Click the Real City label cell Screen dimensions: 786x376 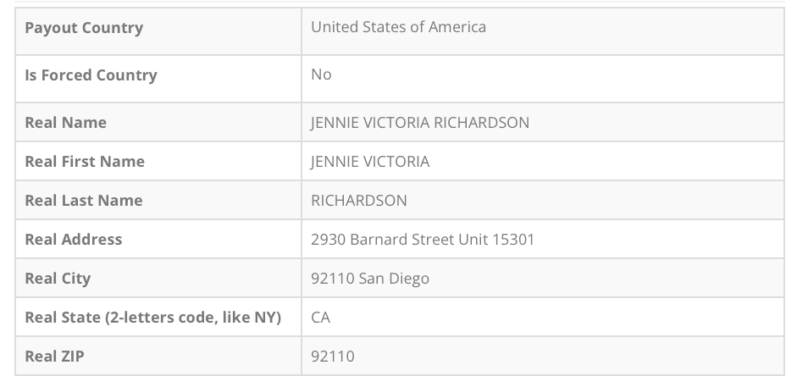(x=58, y=279)
